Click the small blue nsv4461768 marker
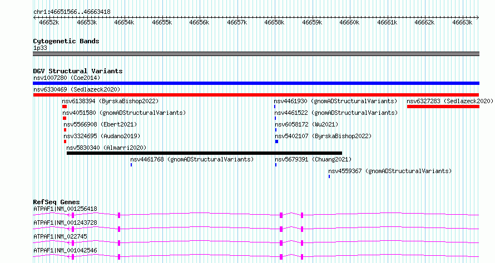 pyautogui.click(x=131, y=165)
